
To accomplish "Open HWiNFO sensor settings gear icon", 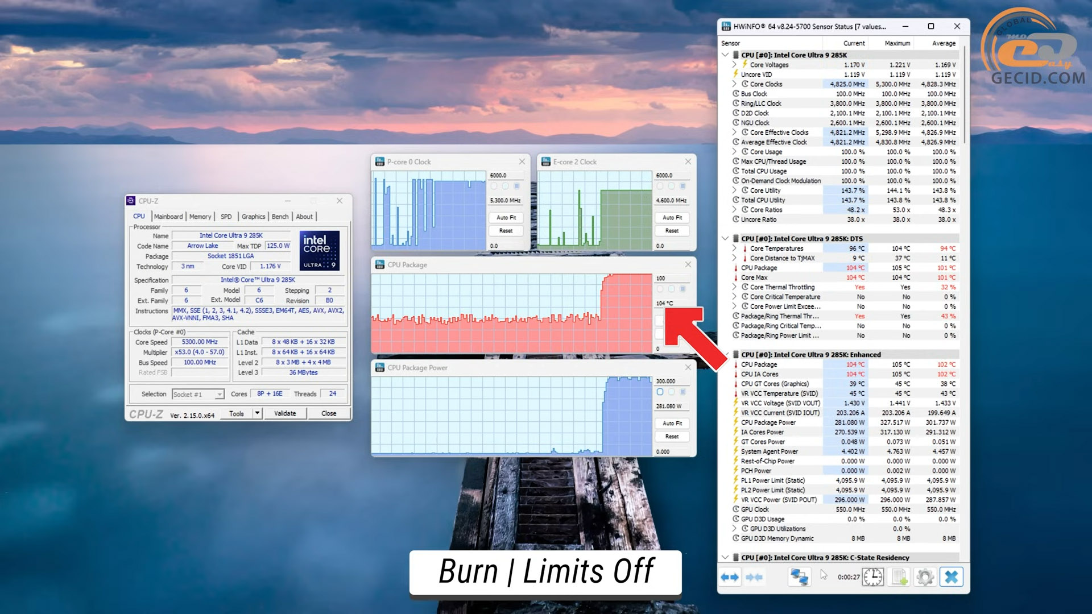I will [925, 577].
